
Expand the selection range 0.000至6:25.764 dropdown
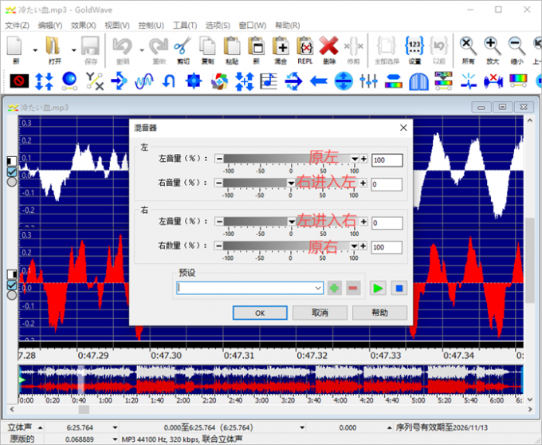click(x=302, y=427)
